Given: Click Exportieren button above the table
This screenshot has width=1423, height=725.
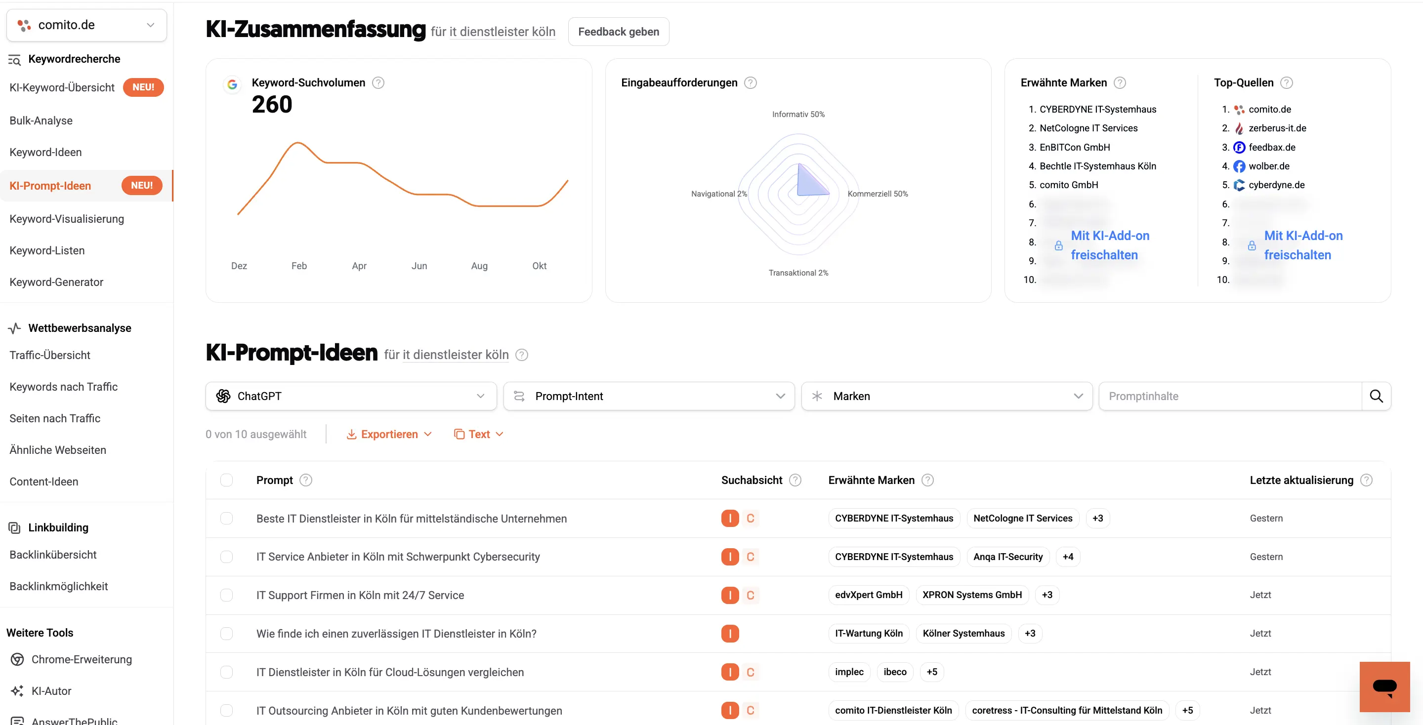Looking at the screenshot, I should tap(389, 434).
